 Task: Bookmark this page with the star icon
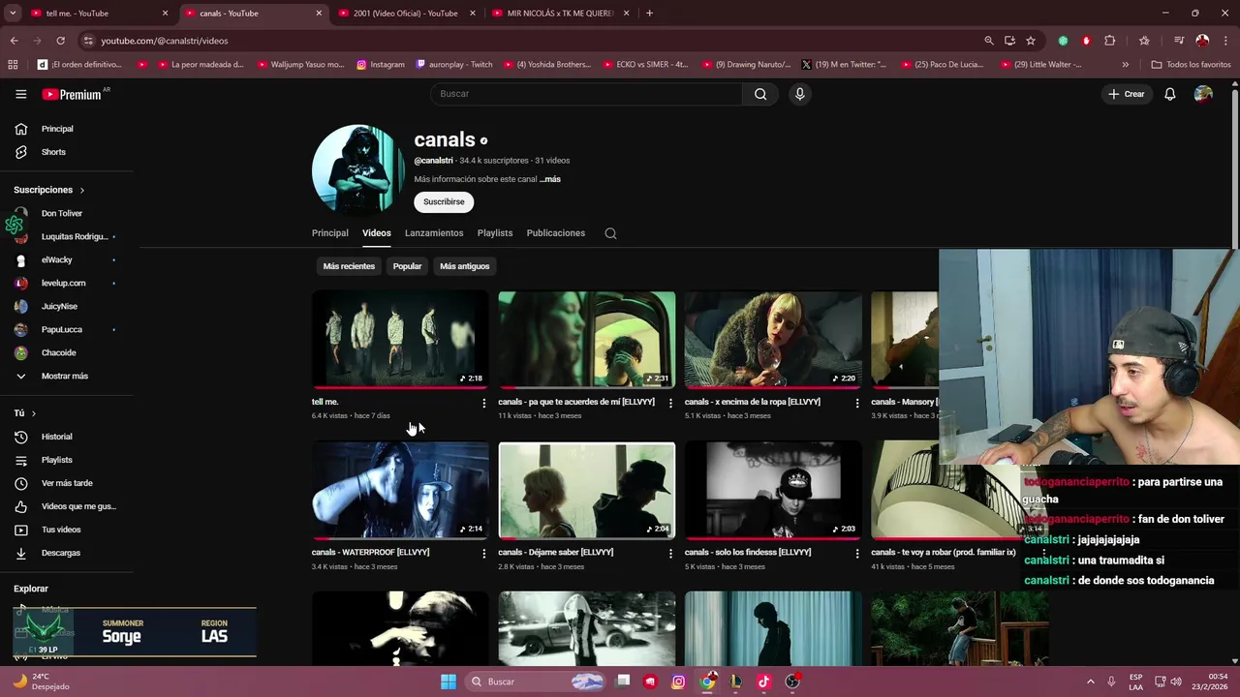click(1031, 41)
